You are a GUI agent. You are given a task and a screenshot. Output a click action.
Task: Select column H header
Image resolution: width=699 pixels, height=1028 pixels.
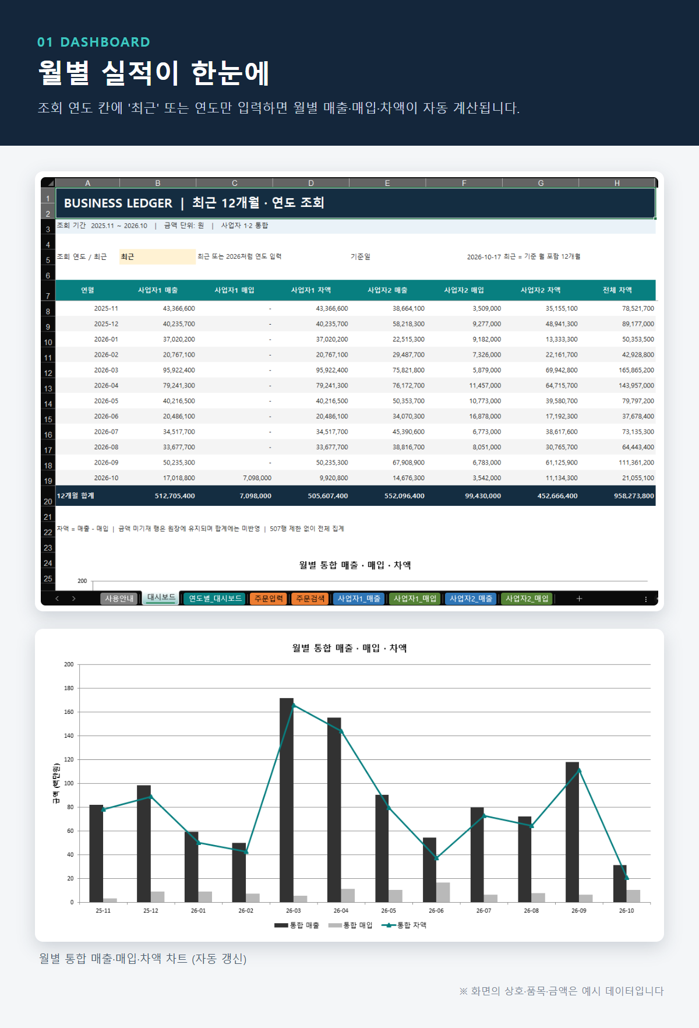[x=617, y=183]
